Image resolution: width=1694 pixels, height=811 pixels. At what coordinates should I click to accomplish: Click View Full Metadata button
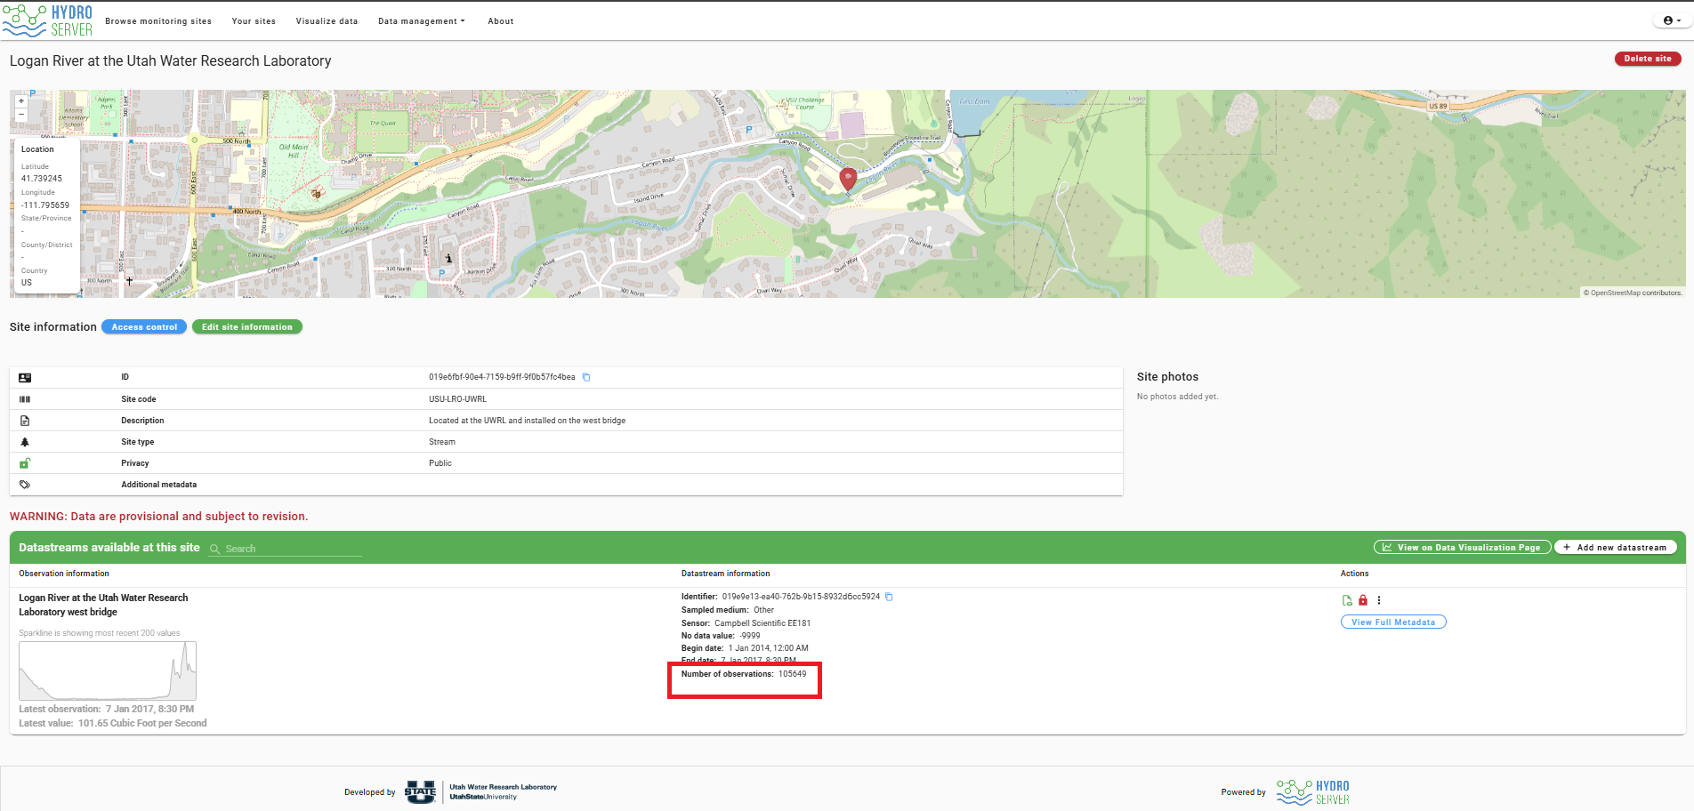(x=1393, y=622)
